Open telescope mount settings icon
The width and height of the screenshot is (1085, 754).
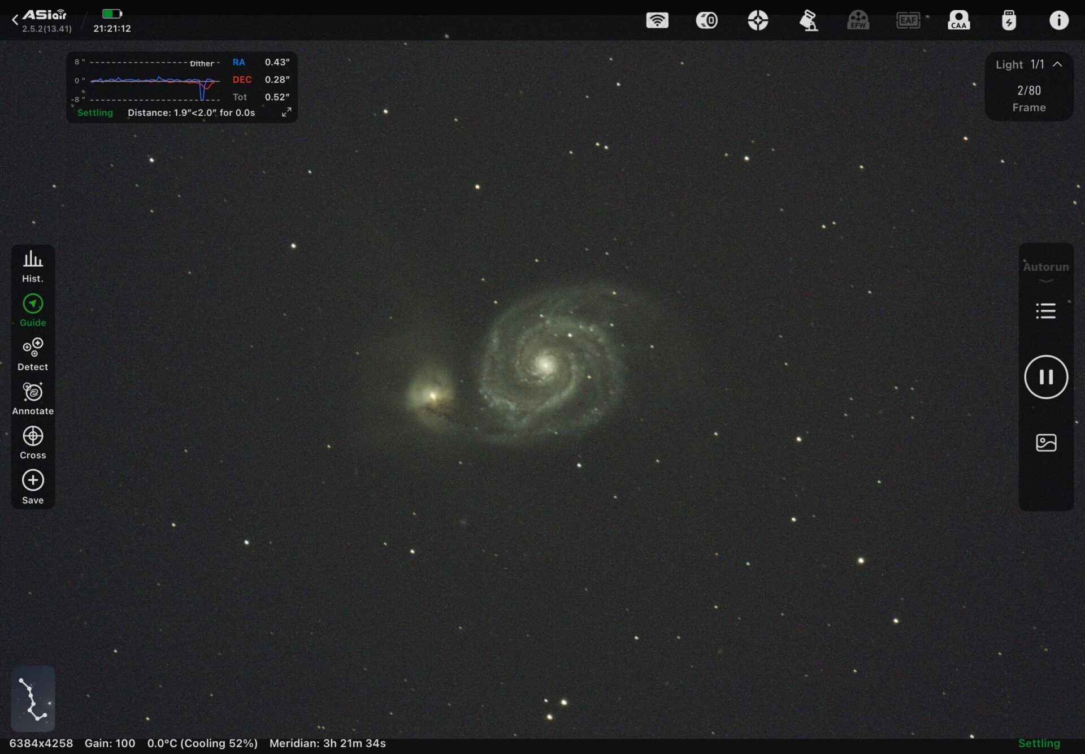pos(808,20)
